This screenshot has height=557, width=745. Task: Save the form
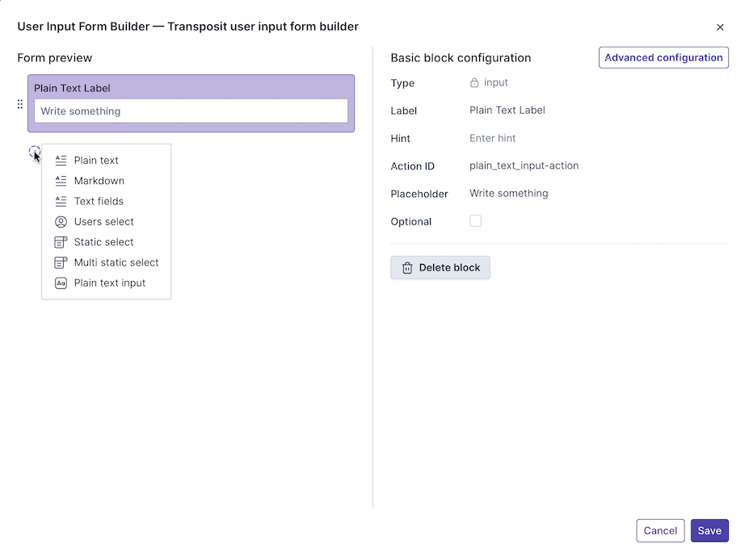[x=709, y=530]
